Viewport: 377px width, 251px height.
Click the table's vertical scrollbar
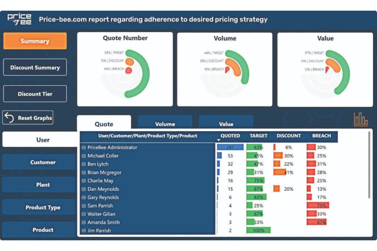[369, 165]
